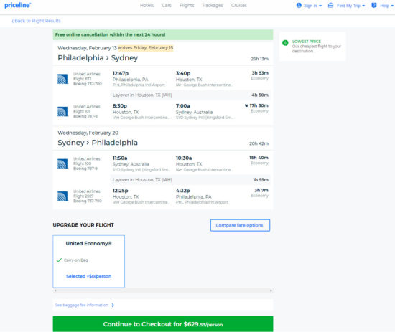
Task: Click the 15h 40m flight duration
Action: 259,158
